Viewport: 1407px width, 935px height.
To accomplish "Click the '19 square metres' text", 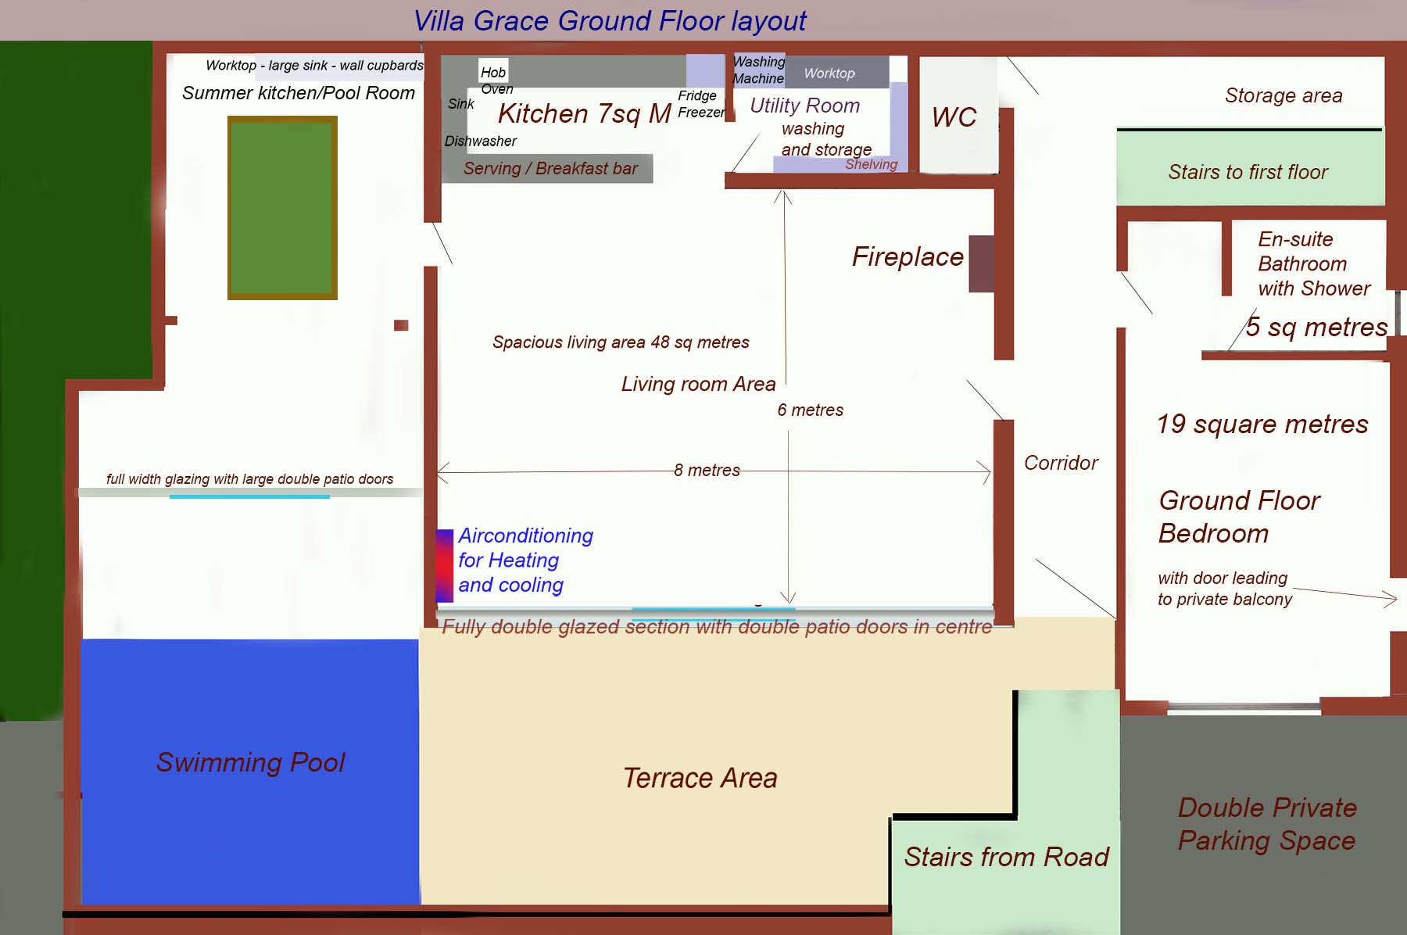I will click(1262, 424).
